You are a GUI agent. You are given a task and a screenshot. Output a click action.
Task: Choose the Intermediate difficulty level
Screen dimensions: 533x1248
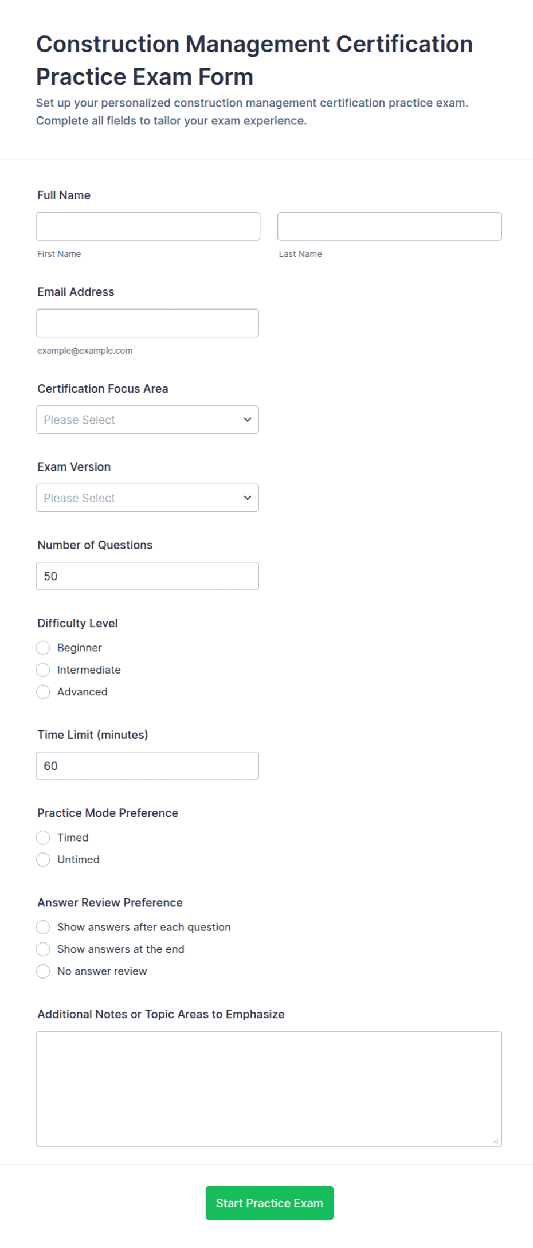tap(43, 670)
